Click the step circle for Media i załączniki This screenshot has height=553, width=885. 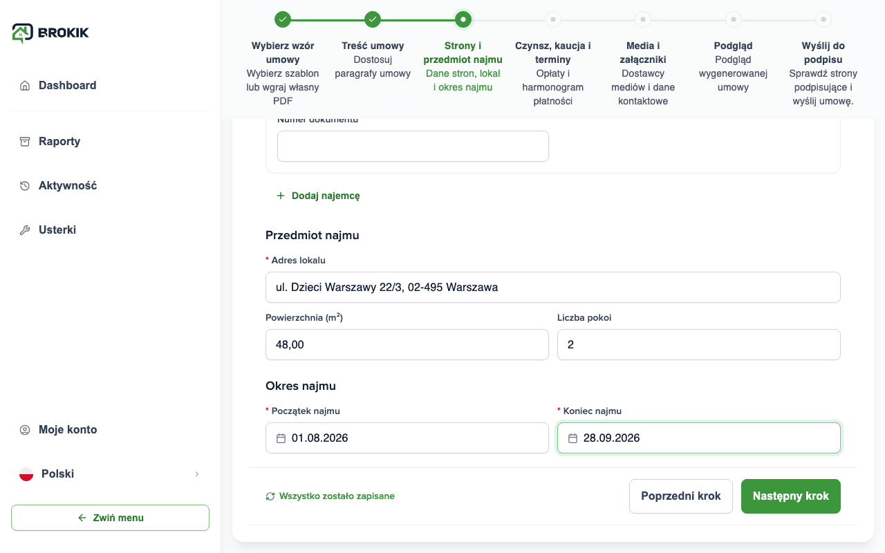click(x=643, y=19)
